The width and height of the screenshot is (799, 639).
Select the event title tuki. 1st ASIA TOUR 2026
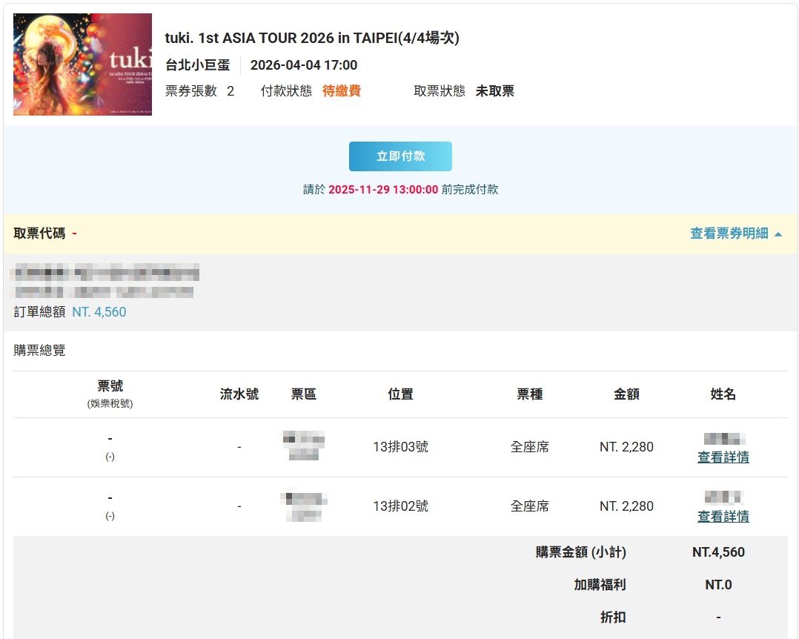tap(312, 38)
